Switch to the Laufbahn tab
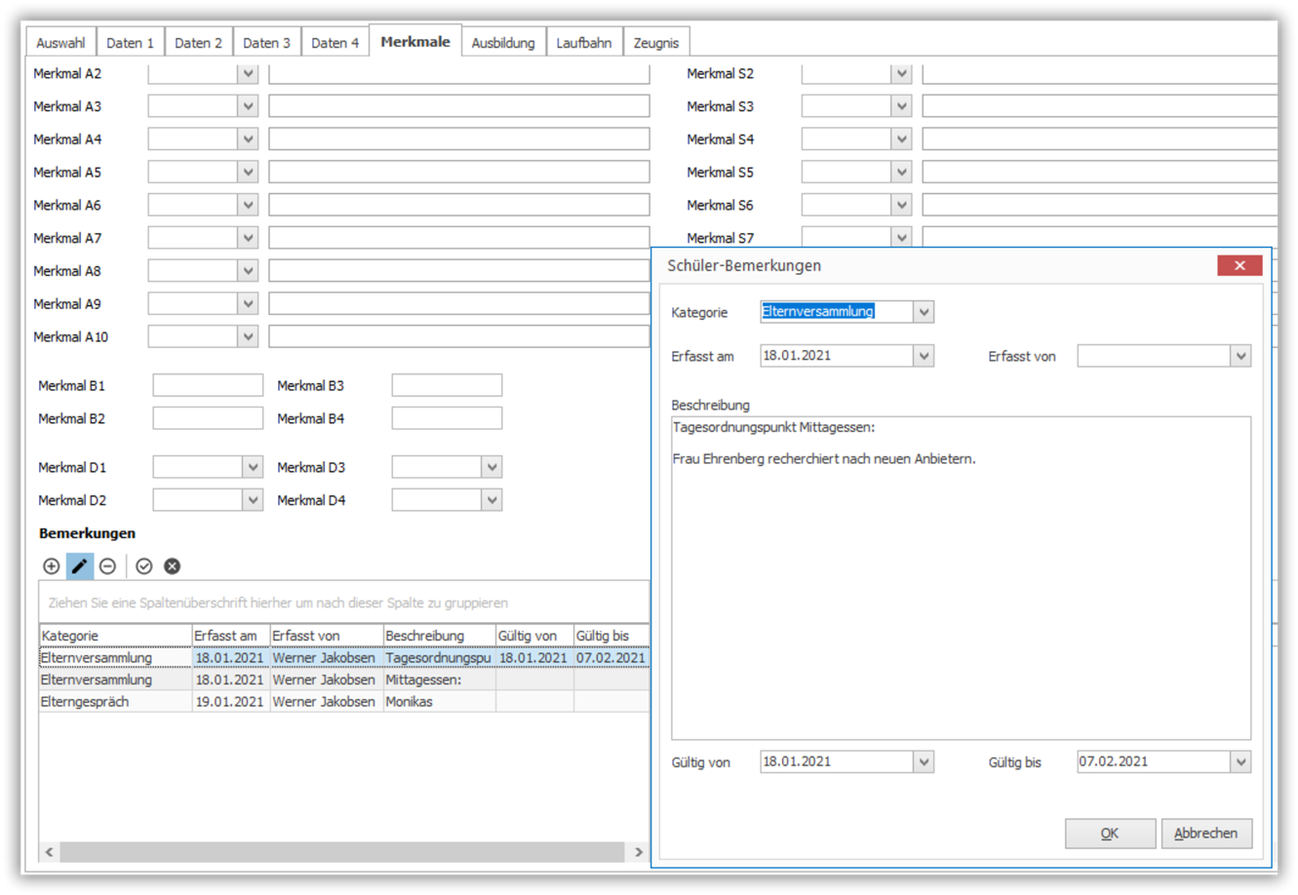This screenshot has width=1298, height=895. 583,43
